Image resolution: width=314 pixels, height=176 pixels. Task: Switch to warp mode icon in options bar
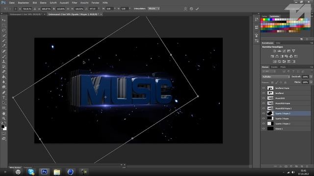(185, 9)
